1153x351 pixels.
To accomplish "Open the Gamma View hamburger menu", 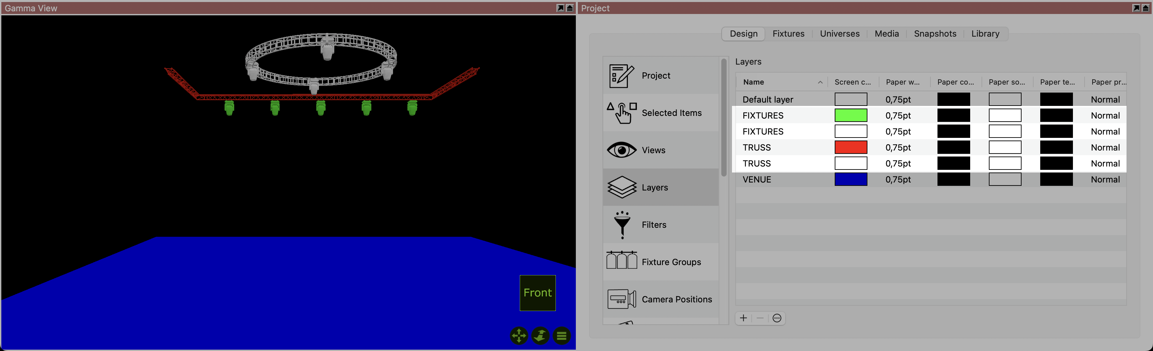I will pyautogui.click(x=562, y=335).
